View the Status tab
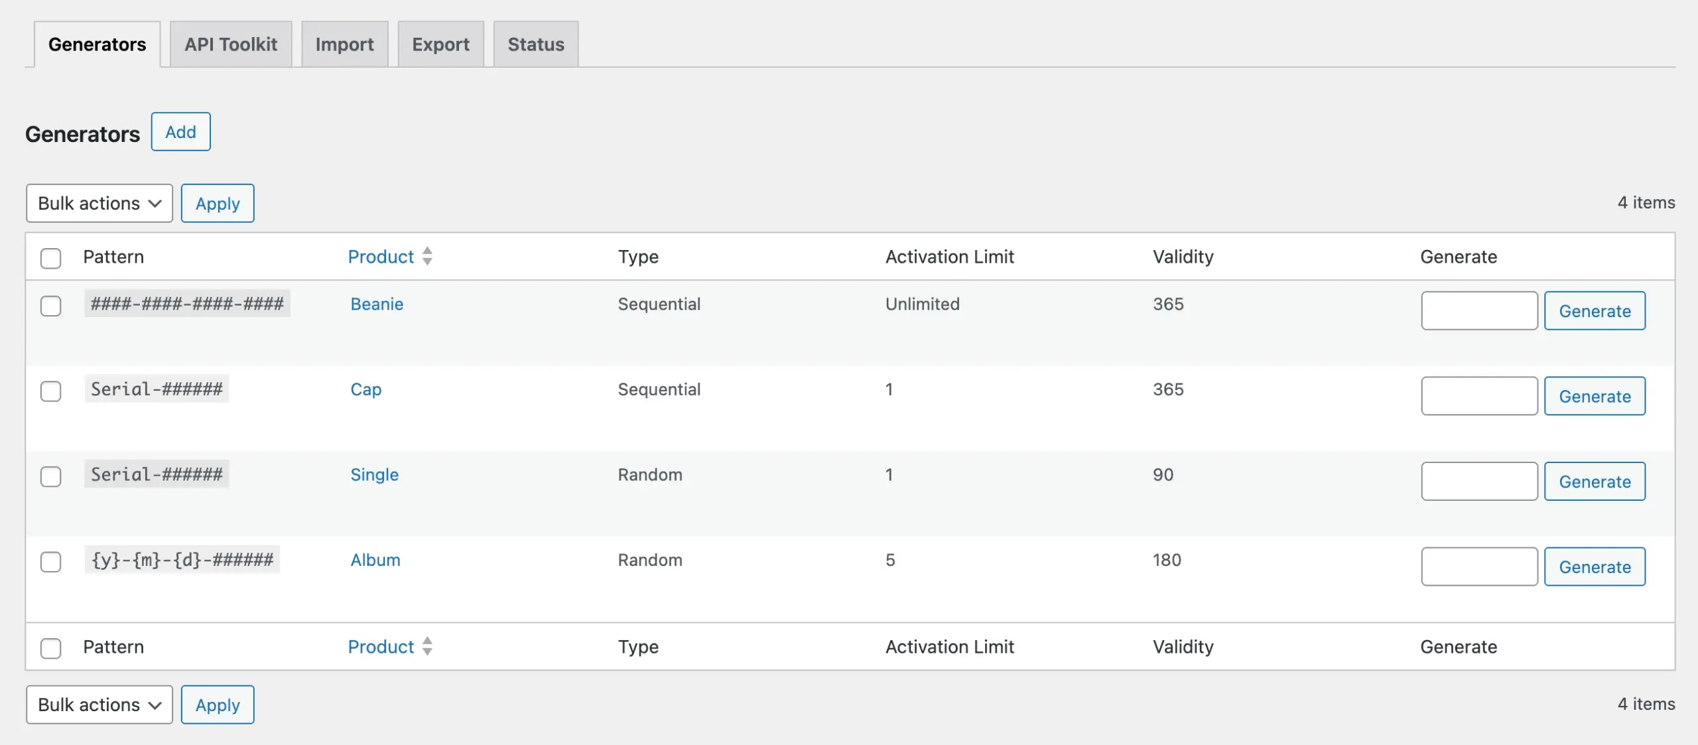This screenshot has width=1698, height=745. click(x=535, y=44)
